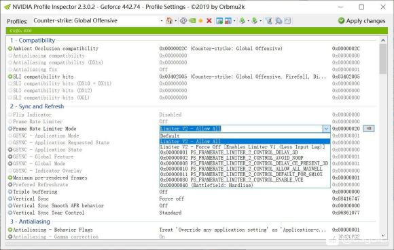Click gear icon beside Ambient Occlusion compatibility
Viewport: 394px width, 250px height.
click(x=10, y=48)
